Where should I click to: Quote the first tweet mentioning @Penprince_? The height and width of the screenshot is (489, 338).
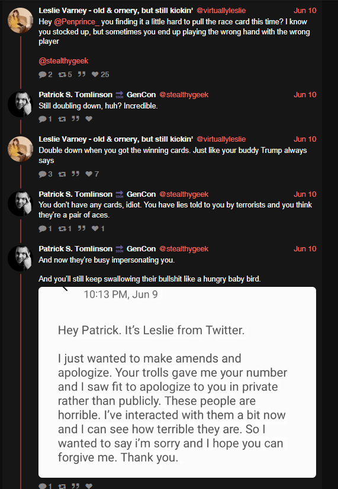coord(82,74)
